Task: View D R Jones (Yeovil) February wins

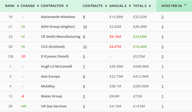Action: [x=162, y=57]
